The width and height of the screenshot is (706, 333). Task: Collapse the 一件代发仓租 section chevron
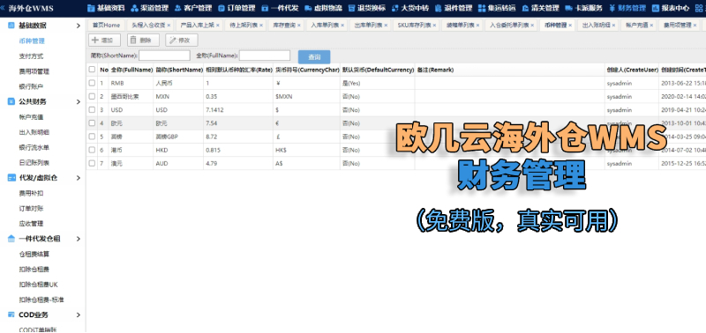(x=79, y=239)
